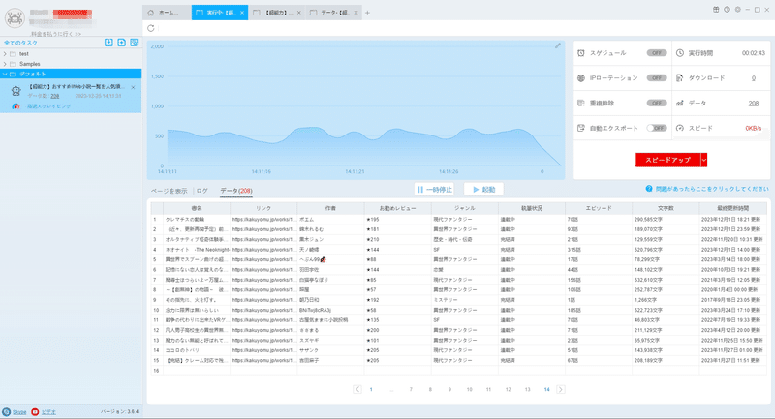This screenshot has width=775, height=419.
Task: Go to page 14 in pagination
Action: pyautogui.click(x=546, y=389)
